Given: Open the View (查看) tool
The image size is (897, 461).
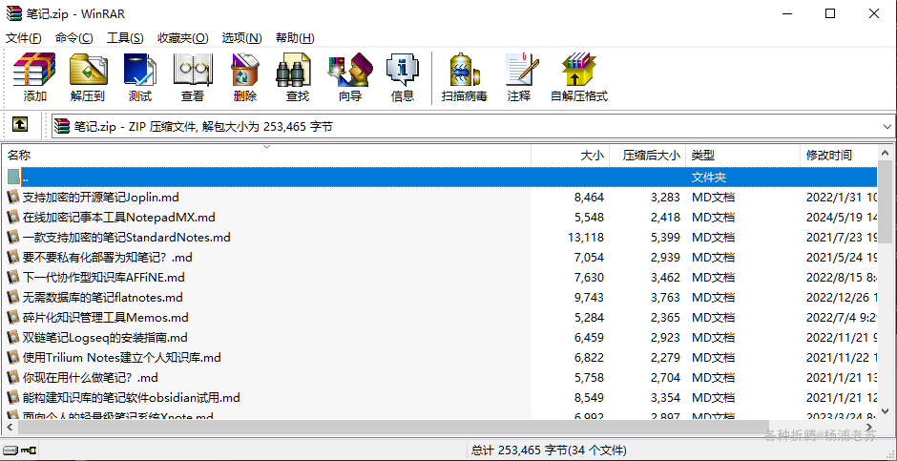Looking at the screenshot, I should [x=193, y=77].
